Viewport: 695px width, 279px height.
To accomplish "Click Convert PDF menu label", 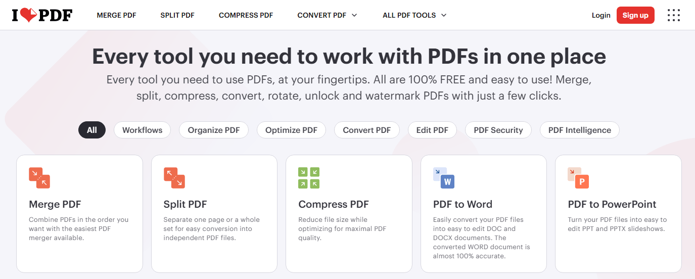I will tap(322, 15).
